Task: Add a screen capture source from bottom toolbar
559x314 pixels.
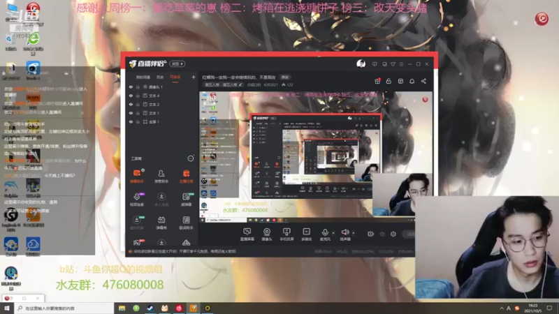Action: (x=247, y=234)
